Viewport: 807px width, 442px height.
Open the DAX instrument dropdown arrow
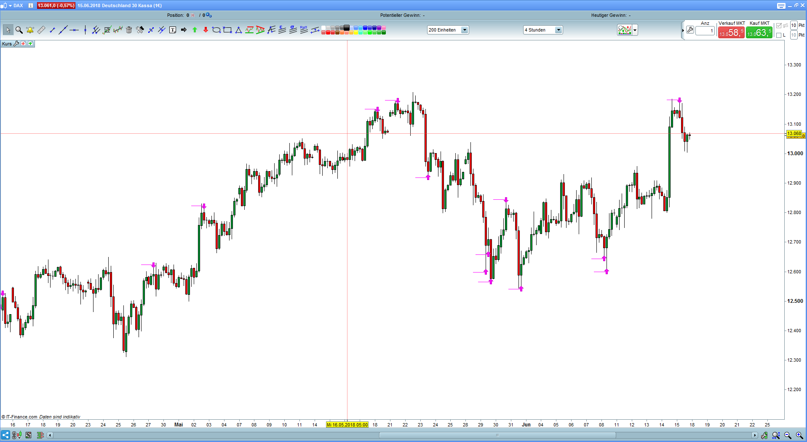tap(10, 5)
